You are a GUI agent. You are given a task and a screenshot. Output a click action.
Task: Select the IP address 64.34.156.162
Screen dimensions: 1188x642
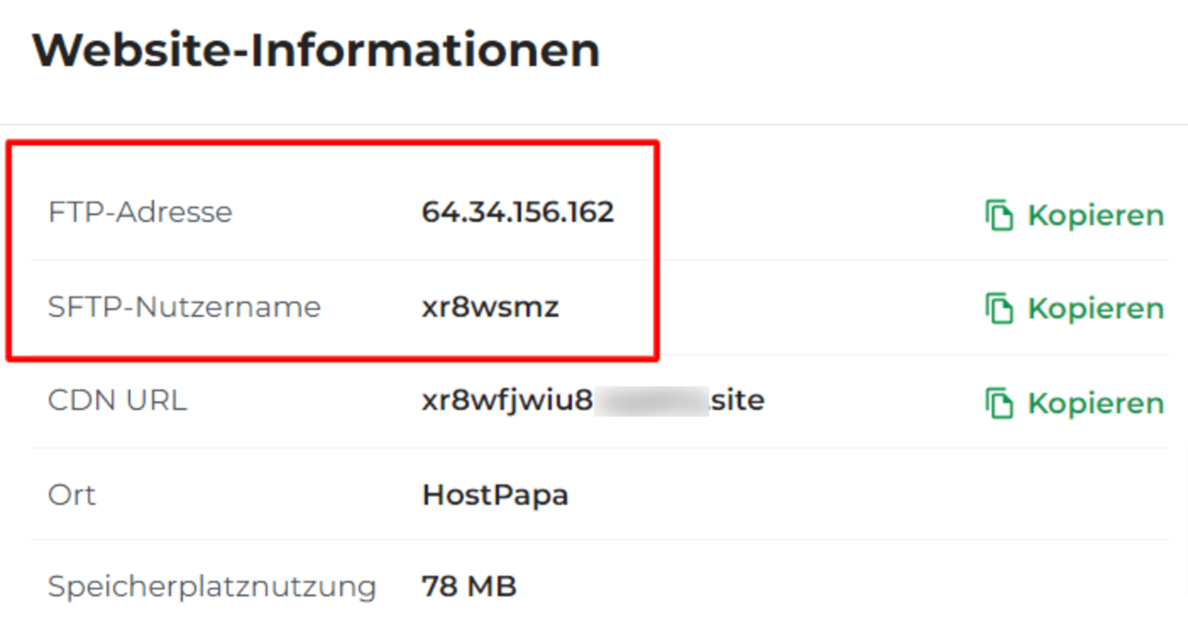517,213
